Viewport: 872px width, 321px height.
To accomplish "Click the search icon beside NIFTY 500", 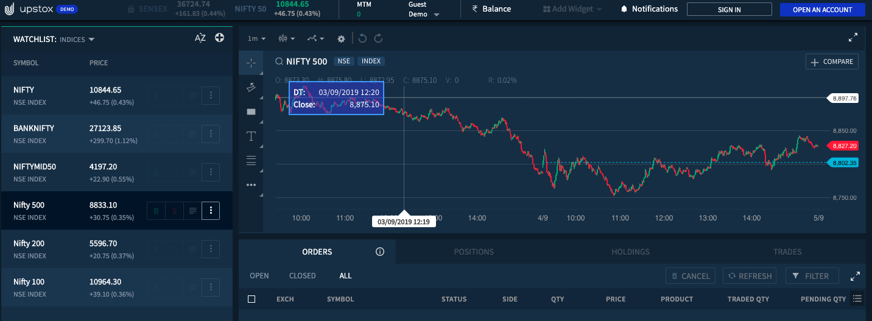I will tap(279, 62).
